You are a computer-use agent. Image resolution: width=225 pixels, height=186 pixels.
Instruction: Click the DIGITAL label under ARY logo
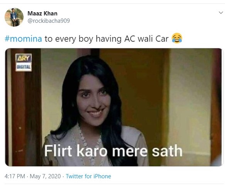24,67
